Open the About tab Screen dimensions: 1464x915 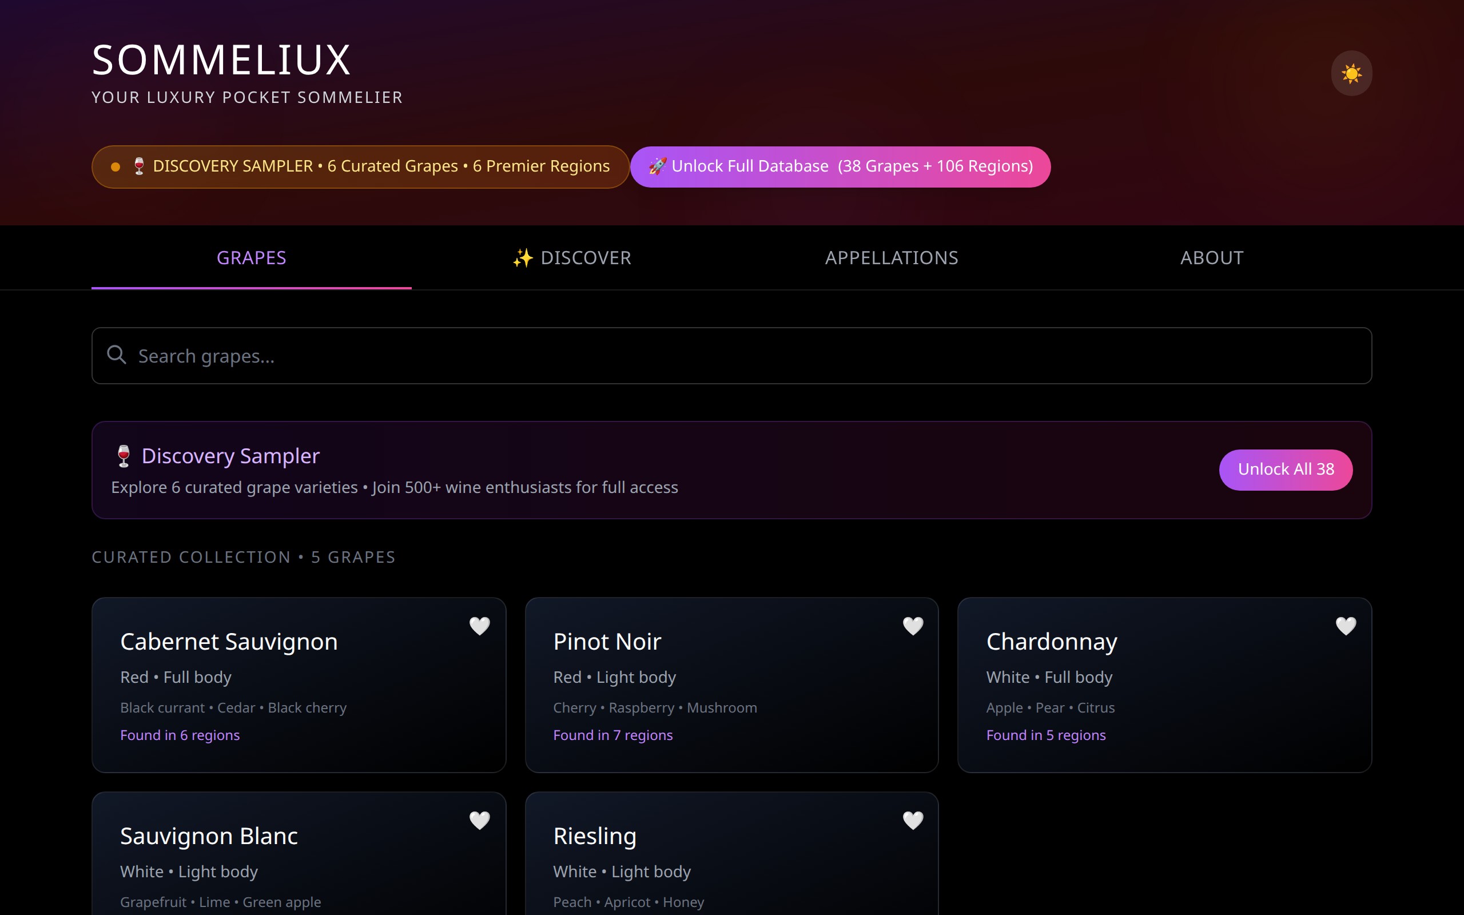pos(1212,258)
